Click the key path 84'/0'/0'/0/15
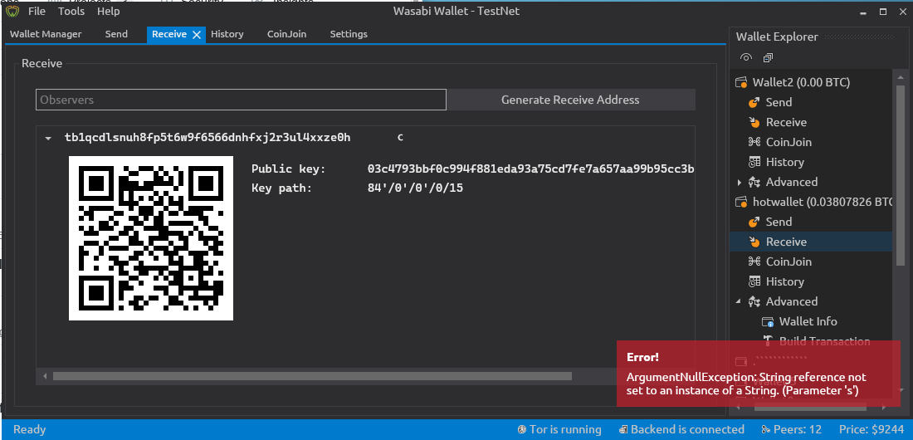Viewport: 913px width, 440px height. click(415, 188)
